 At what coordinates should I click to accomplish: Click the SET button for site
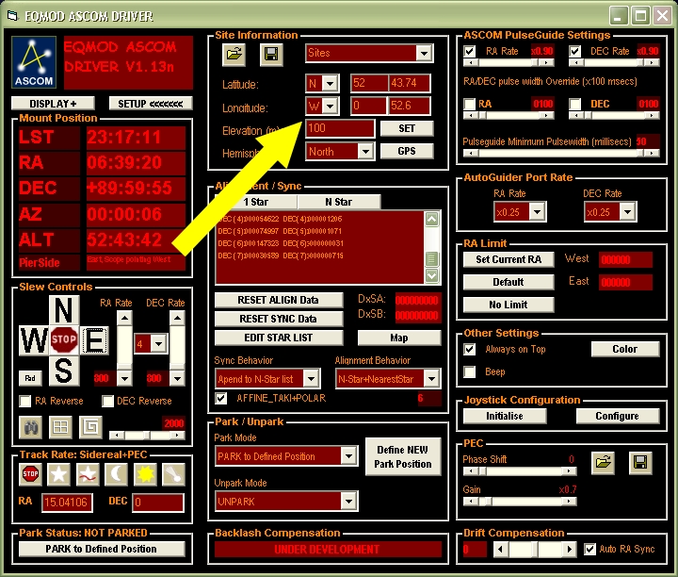pos(407,128)
